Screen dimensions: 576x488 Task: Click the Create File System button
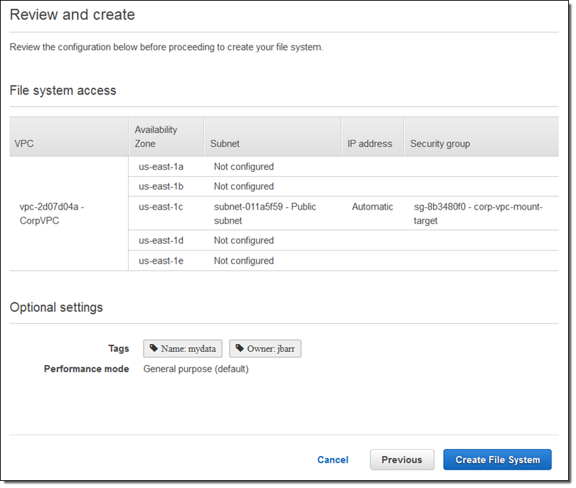[497, 460]
